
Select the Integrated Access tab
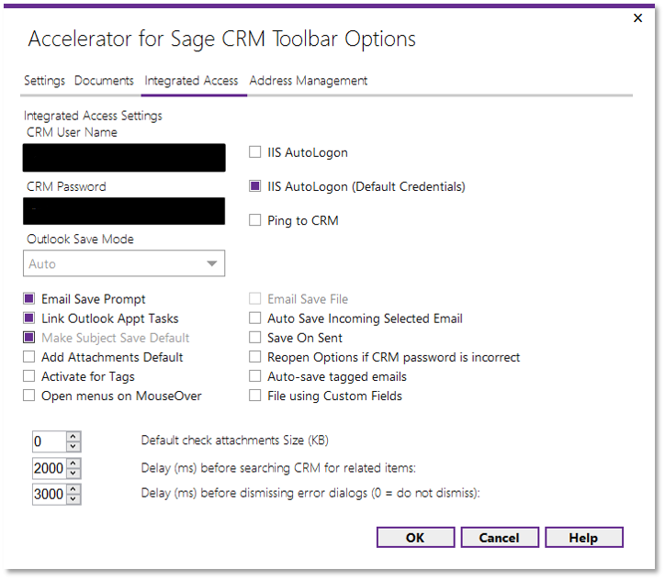(191, 81)
